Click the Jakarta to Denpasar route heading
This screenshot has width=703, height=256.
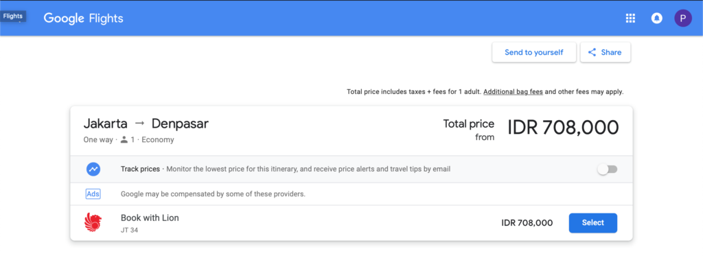(146, 124)
